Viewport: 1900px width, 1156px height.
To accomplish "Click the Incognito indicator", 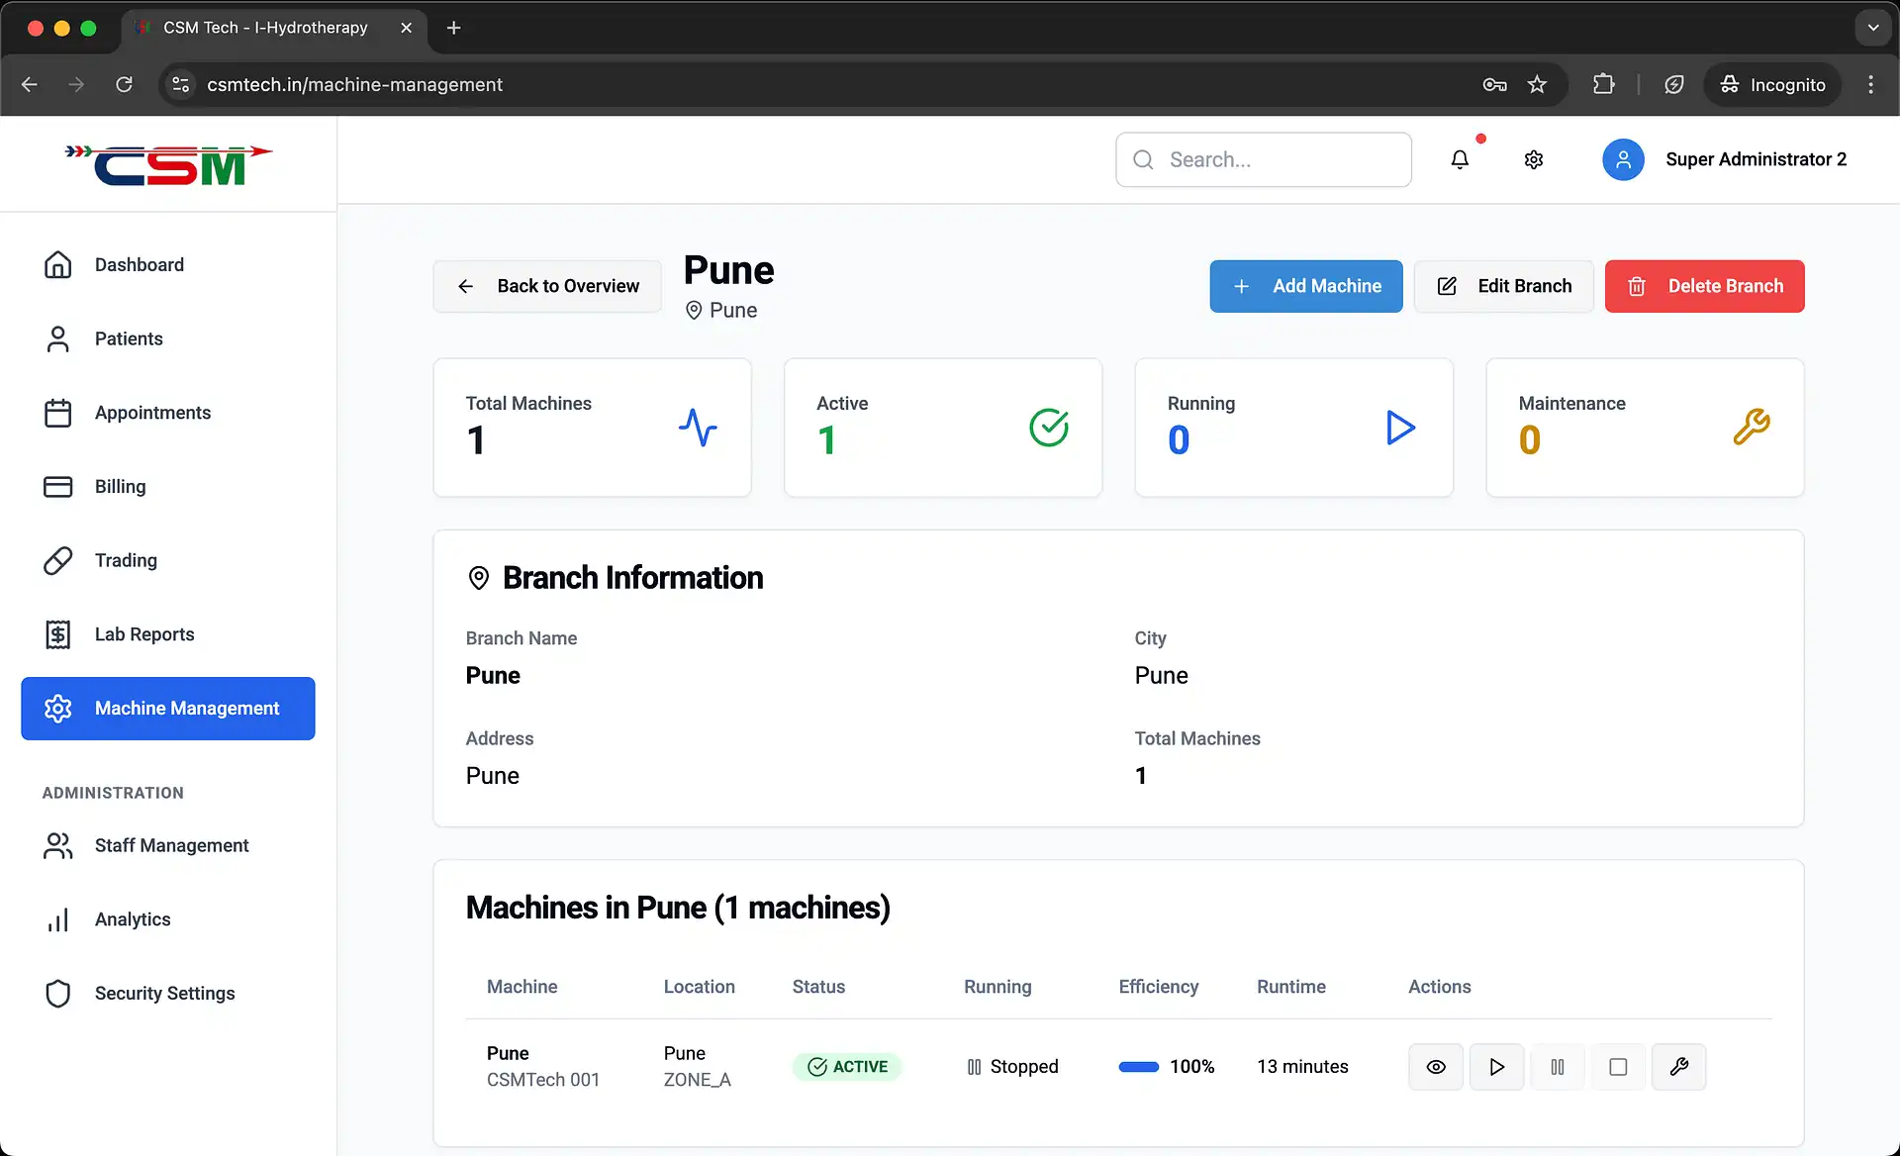I will click(x=1772, y=85).
